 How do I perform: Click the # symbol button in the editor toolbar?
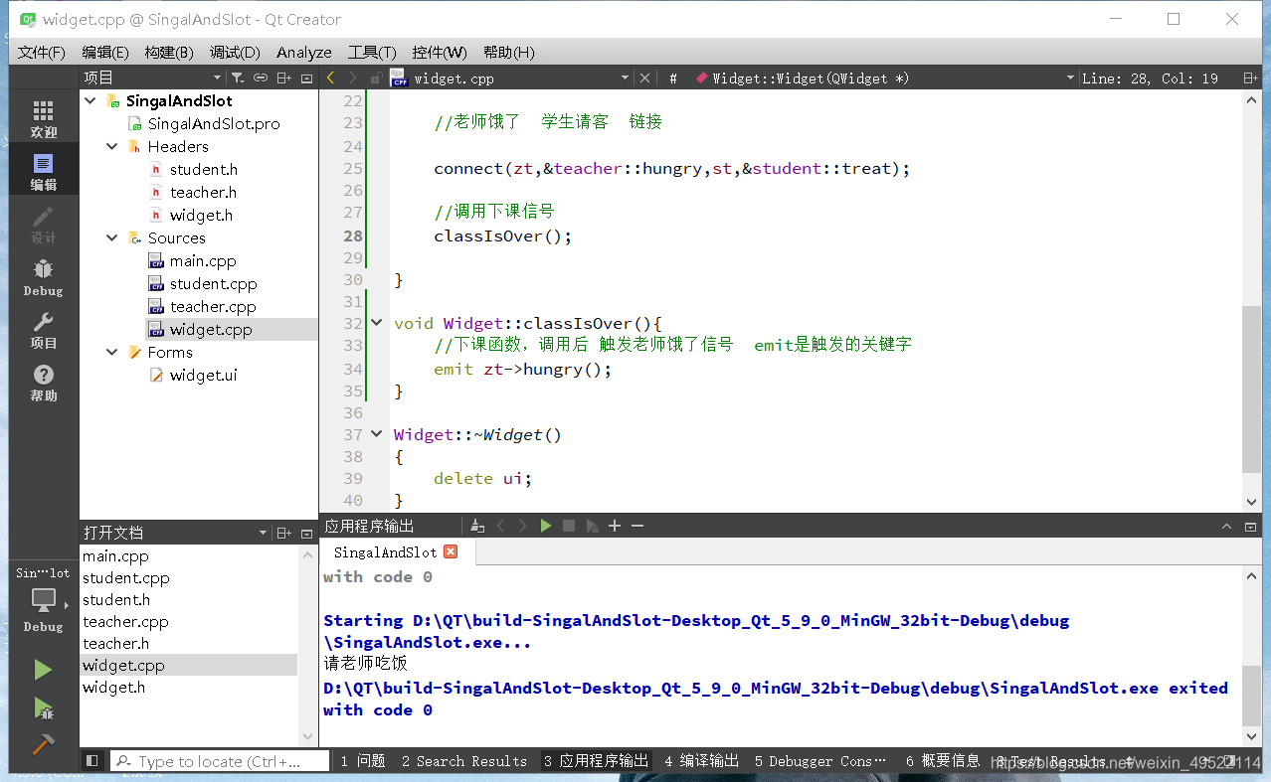673,78
